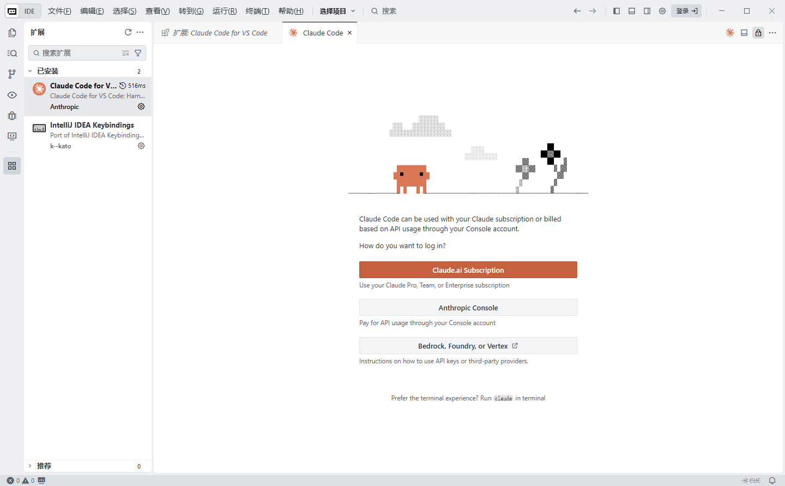The image size is (785, 486).
Task: Click the IDE logo icon in the title bar
Action: click(12, 11)
